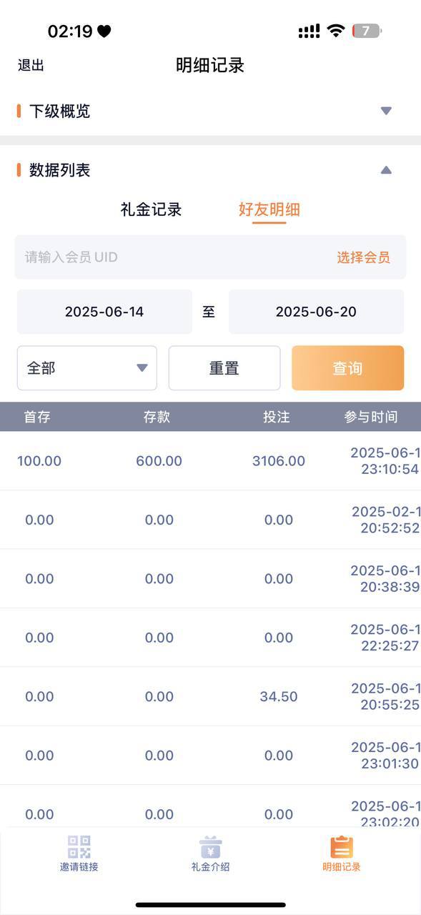Open the 邀请链接 QR code icon
This screenshot has width=421, height=915.
point(79,847)
